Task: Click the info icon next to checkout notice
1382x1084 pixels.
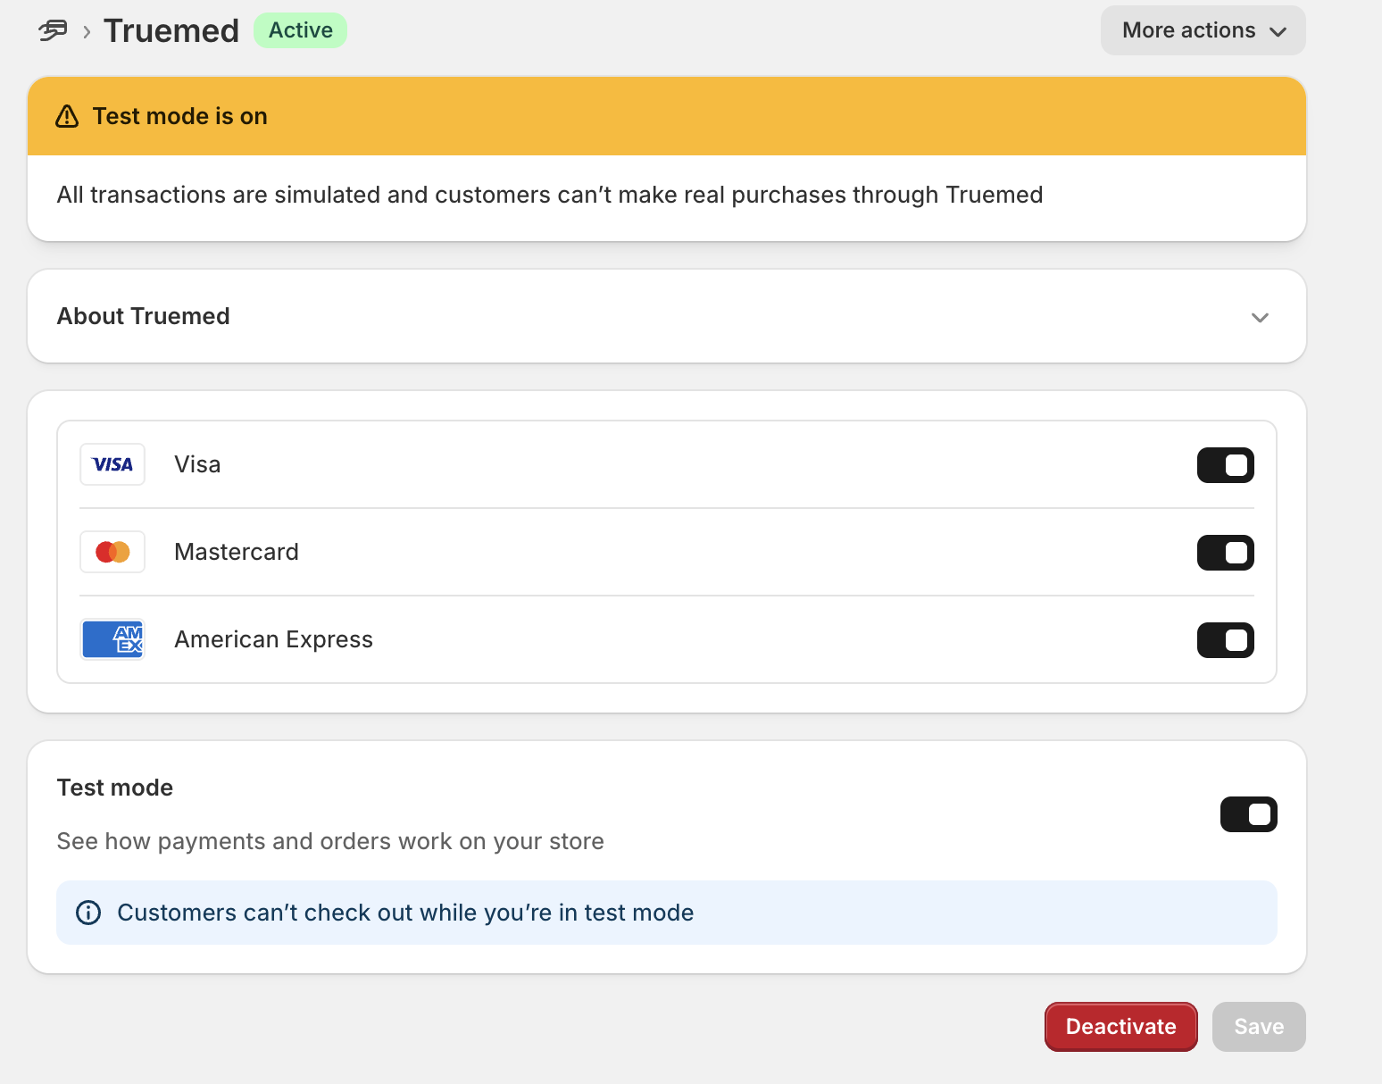Action: pyautogui.click(x=88, y=913)
